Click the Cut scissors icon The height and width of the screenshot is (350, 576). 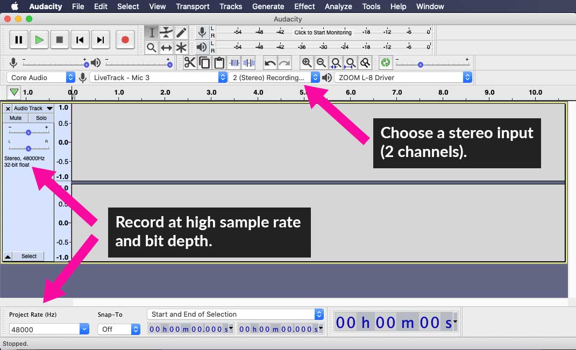tap(190, 63)
